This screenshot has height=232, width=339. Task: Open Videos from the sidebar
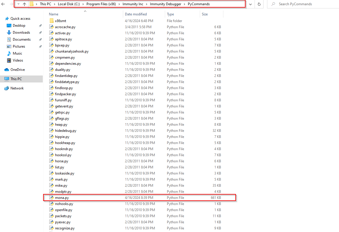point(18,60)
